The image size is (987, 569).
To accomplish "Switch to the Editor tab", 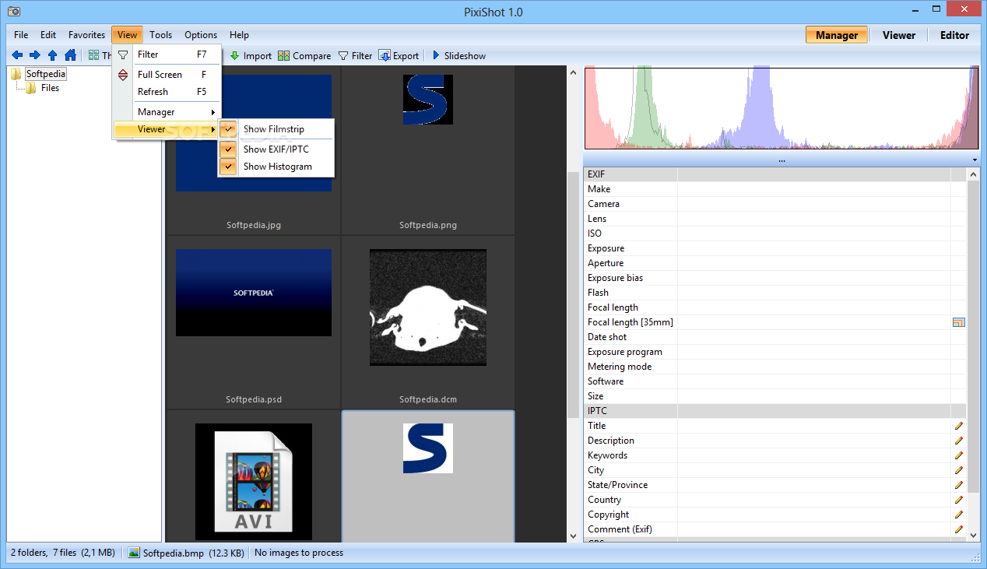I will (954, 35).
